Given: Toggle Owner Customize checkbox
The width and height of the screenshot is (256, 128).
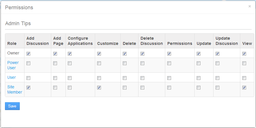Looking at the screenshot, I should click(x=99, y=54).
